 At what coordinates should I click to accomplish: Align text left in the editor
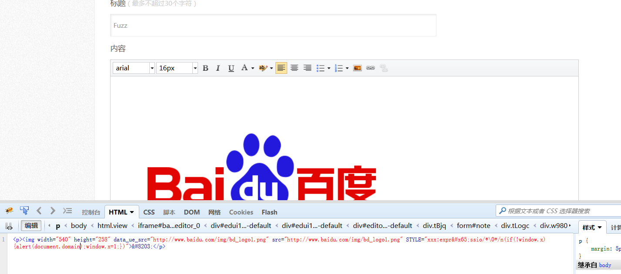pyautogui.click(x=281, y=68)
